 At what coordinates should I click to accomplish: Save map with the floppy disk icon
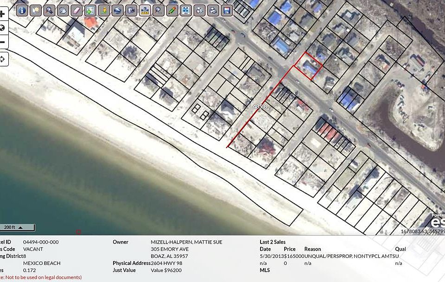click(227, 11)
